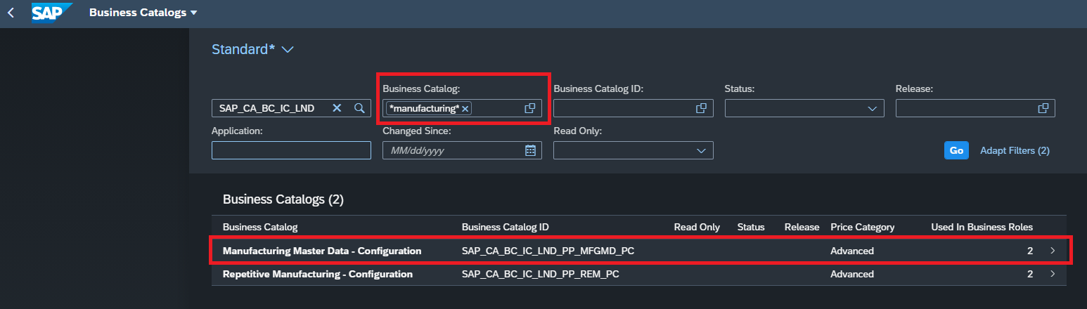Open value help for Release filter

[x=1043, y=108]
